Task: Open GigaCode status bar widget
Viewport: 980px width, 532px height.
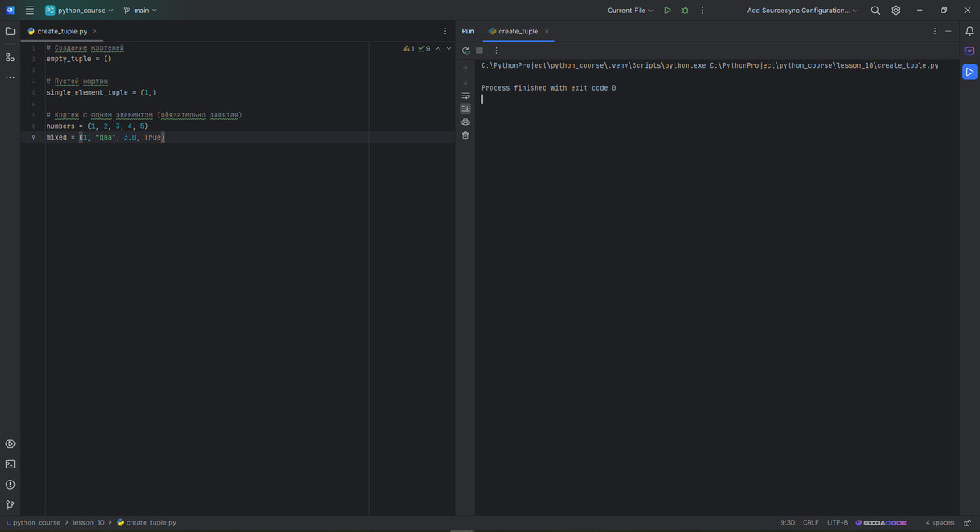Action: (x=881, y=522)
